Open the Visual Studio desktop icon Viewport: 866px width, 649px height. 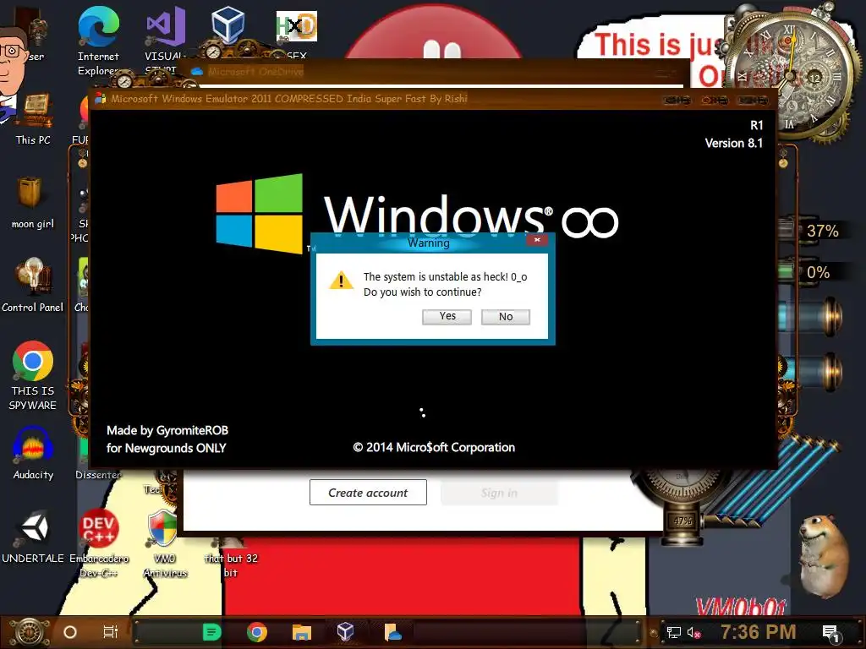tap(165, 39)
